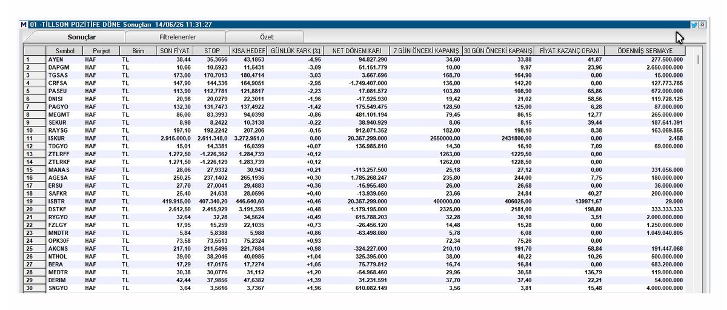727x310 pixels.
Task: Click the vertical scrollbar thumb of the table
Action: (x=699, y=60)
